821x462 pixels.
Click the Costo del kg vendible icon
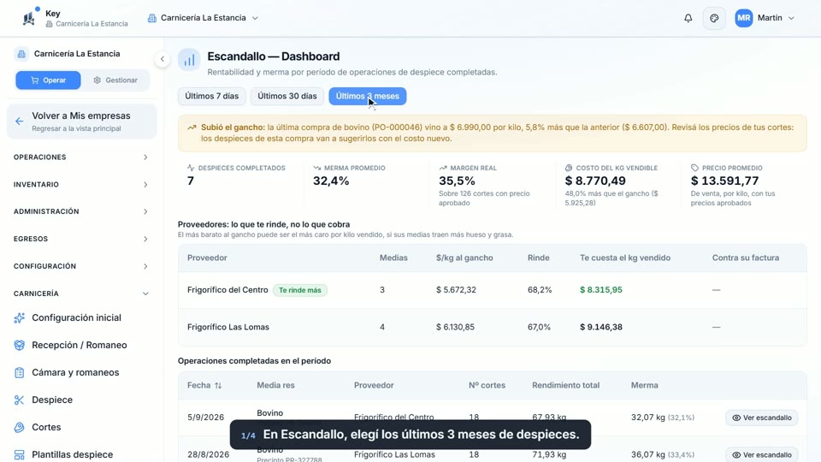(x=569, y=168)
